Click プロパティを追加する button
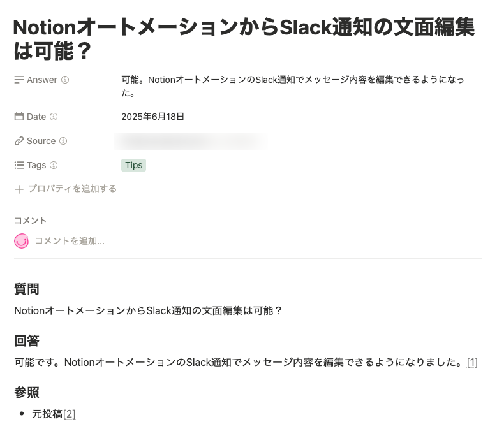The width and height of the screenshot is (497, 438). (72, 189)
